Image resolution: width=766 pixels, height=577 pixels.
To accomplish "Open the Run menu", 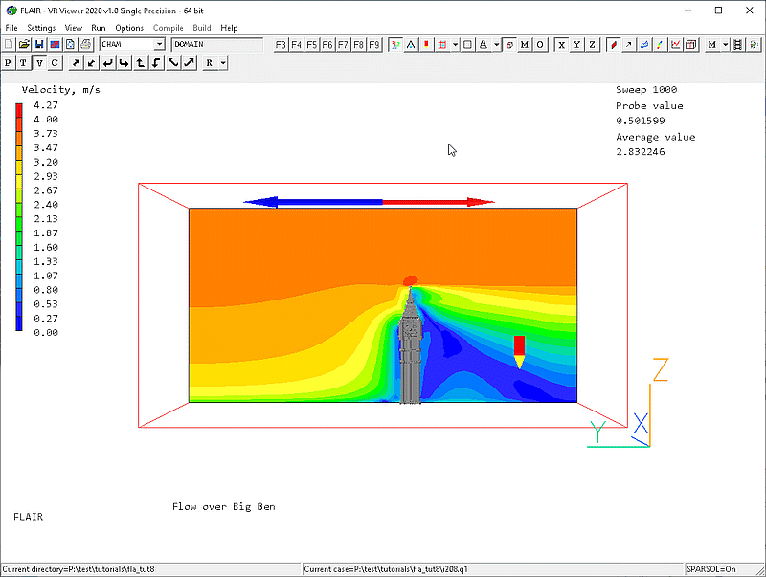I will pos(99,28).
